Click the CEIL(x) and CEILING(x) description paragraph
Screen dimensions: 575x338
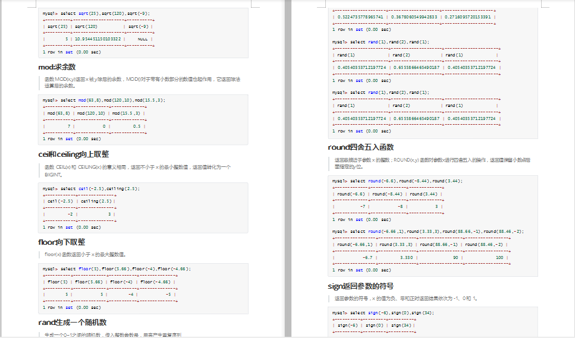(x=137, y=170)
